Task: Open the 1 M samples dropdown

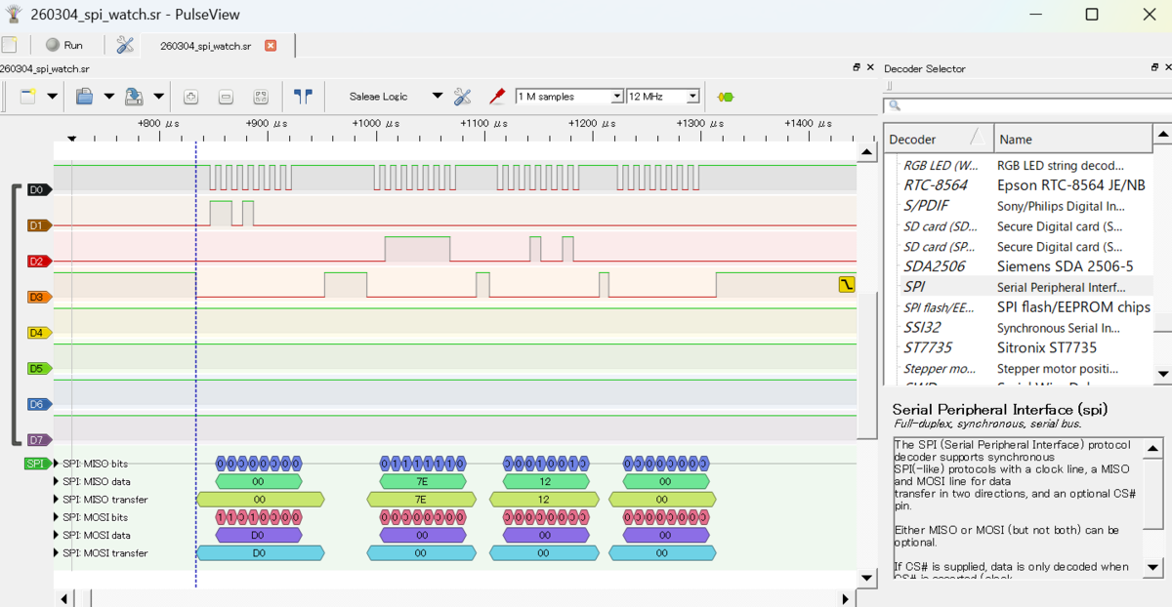Action: 569,97
